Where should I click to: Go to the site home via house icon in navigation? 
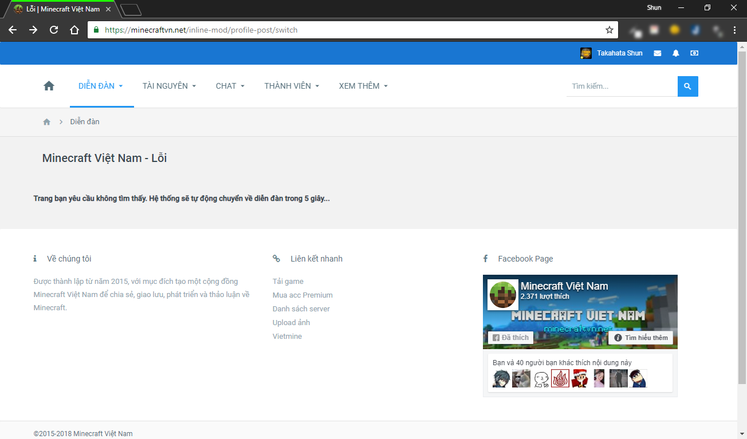49,86
